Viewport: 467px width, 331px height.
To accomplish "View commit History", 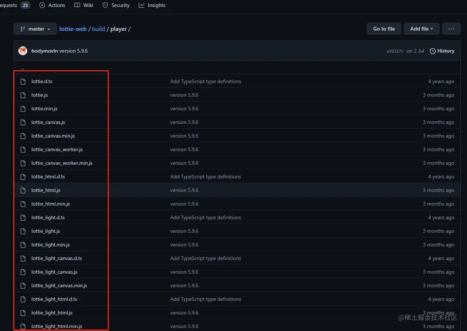I will (442, 51).
